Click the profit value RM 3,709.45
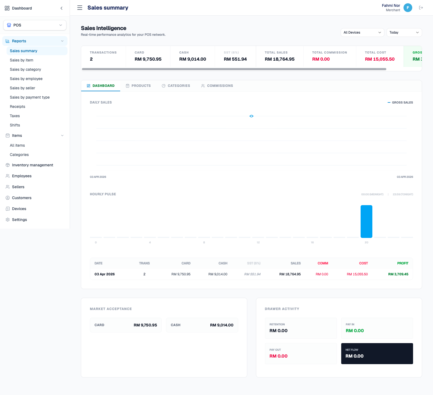 click(398, 274)
